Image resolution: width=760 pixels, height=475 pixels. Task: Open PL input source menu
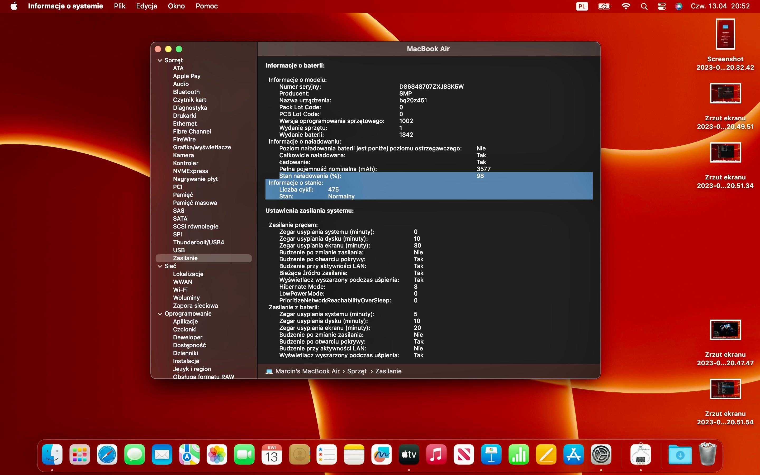tap(582, 6)
